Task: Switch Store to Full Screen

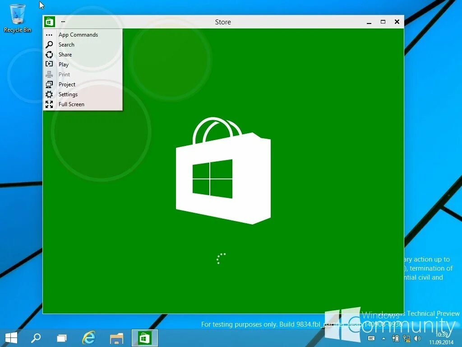Action: (83, 104)
